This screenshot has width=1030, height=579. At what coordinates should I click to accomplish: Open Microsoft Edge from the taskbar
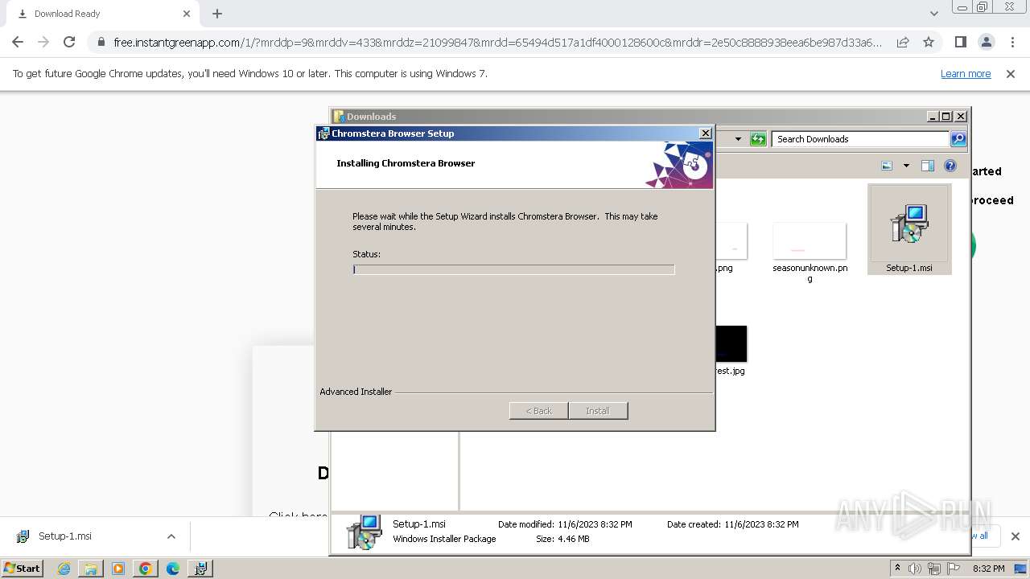point(173,569)
